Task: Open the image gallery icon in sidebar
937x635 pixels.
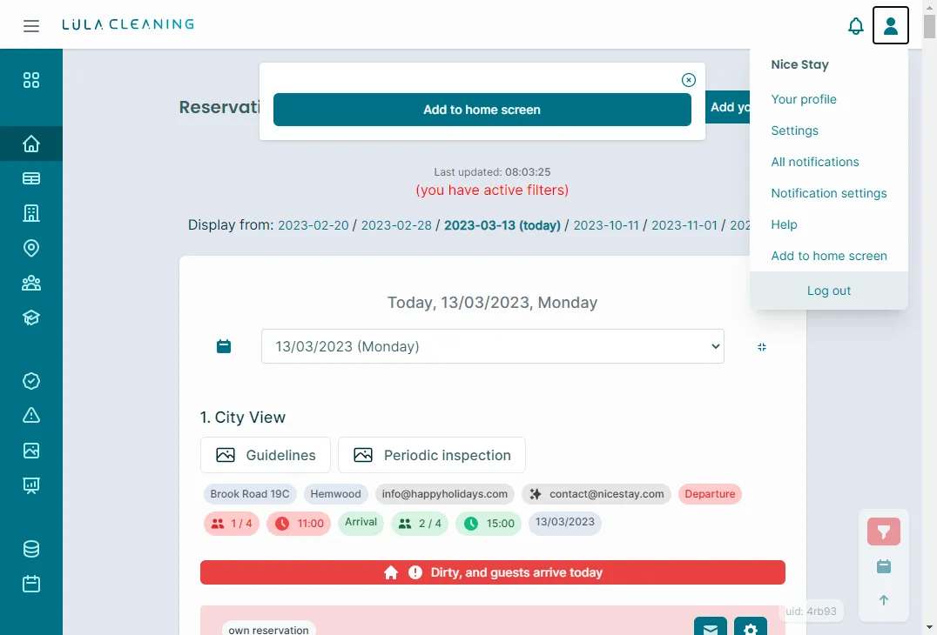Action: coord(31,450)
